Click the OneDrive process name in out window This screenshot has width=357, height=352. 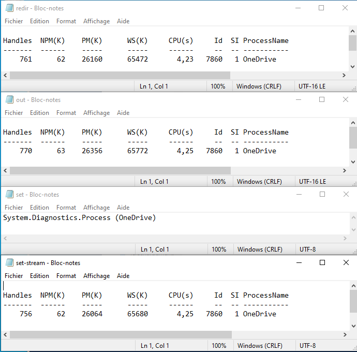(259, 151)
